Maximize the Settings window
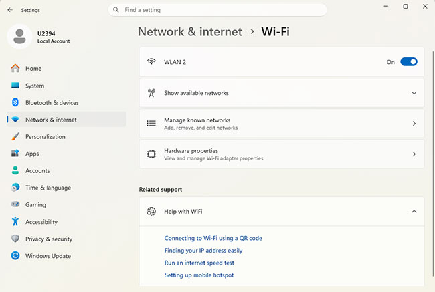Screen dimensions: 435x292 pos(406,7)
